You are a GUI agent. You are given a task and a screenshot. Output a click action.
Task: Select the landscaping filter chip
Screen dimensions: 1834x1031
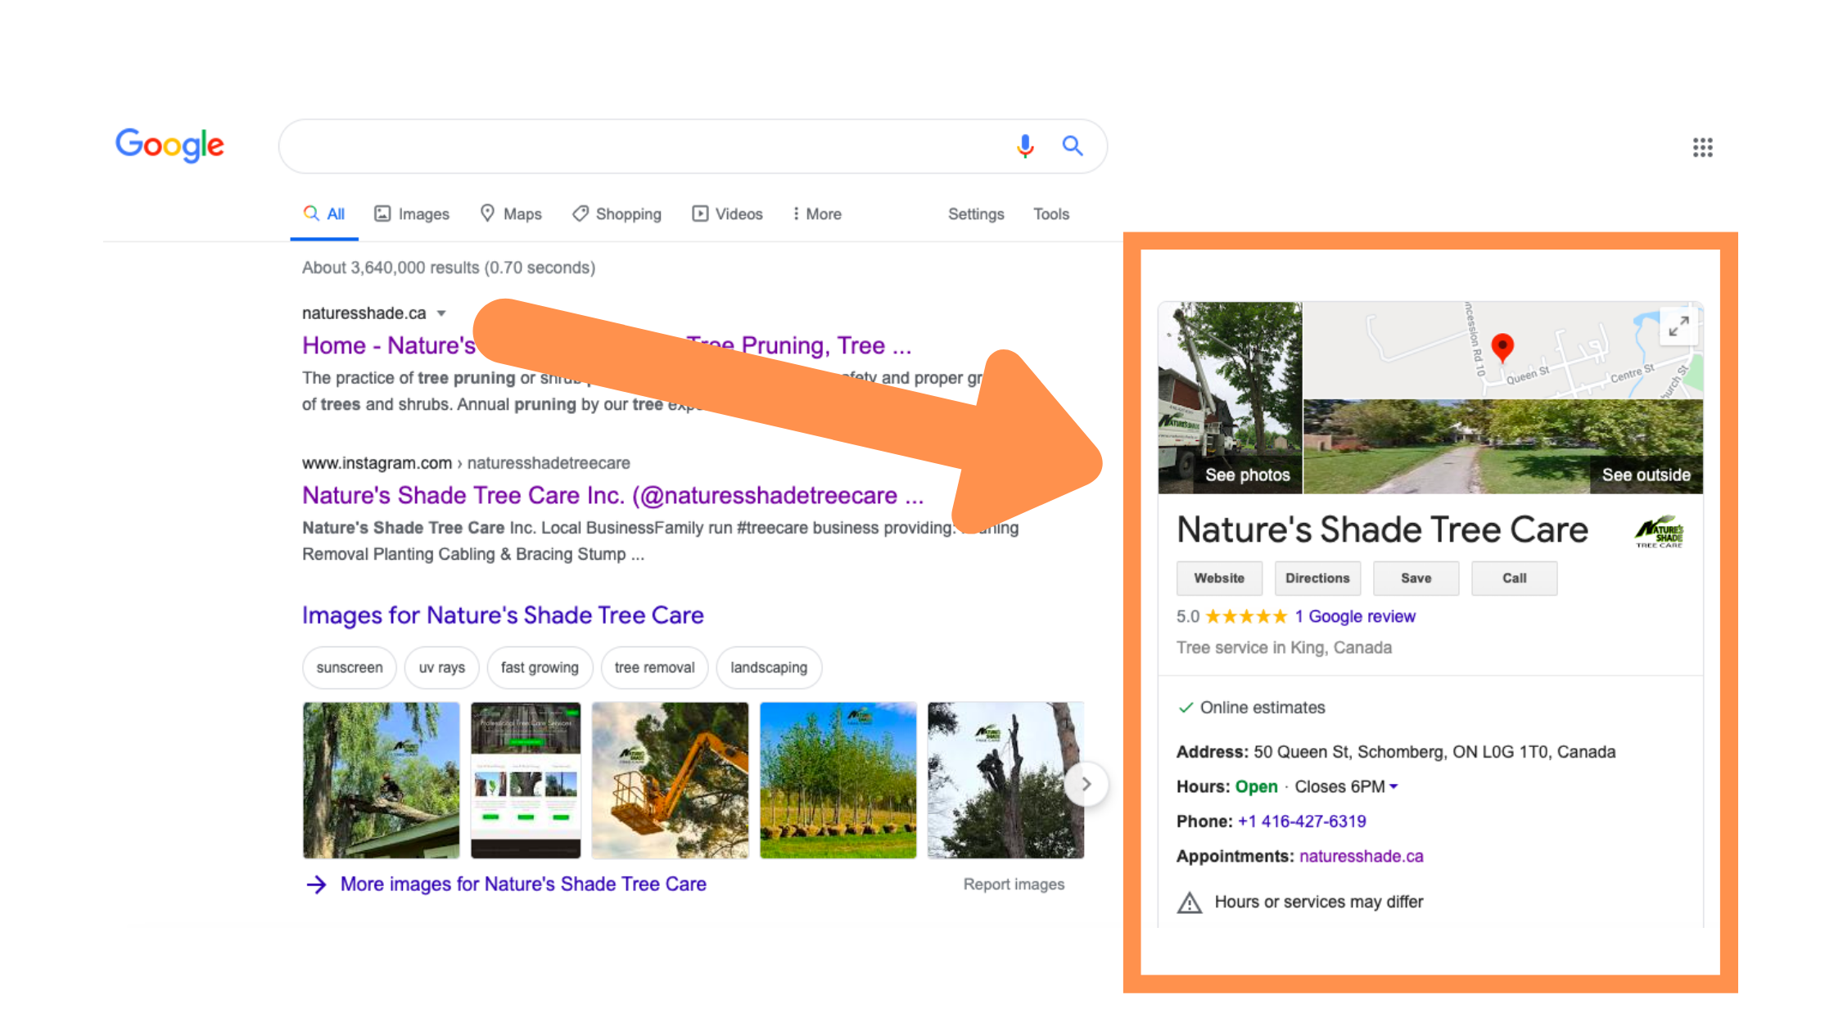click(x=769, y=668)
